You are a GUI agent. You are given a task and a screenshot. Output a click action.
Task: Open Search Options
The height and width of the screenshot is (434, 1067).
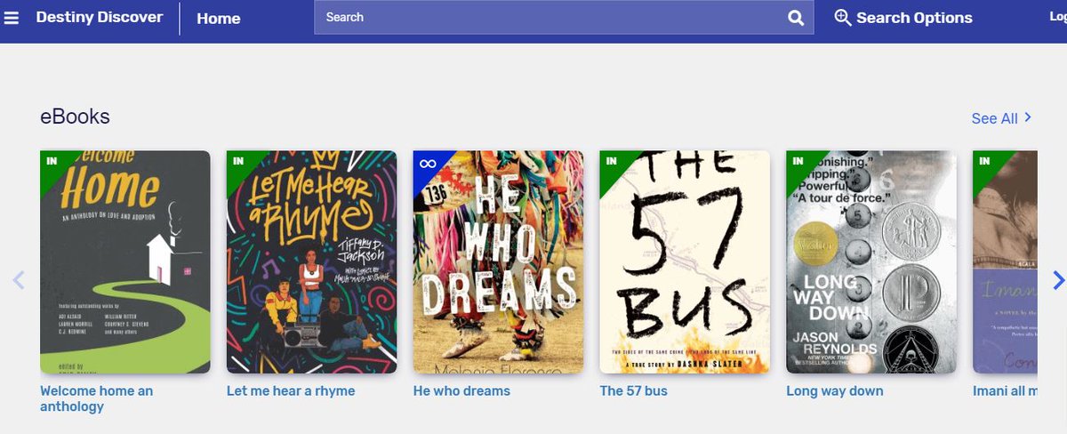click(903, 18)
